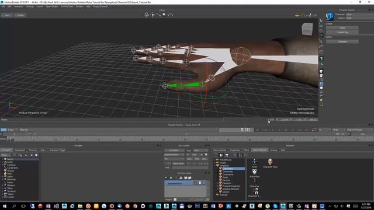Click the Key button in Key Controls
Viewport: 374px width, 210px height.
pyautogui.click(x=195, y=155)
